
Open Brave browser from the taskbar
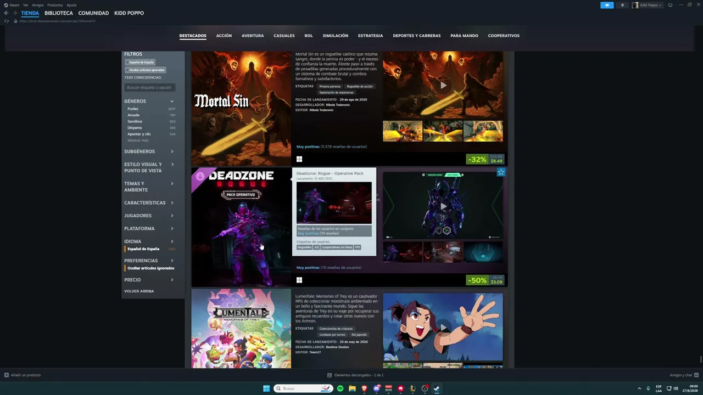click(x=364, y=388)
